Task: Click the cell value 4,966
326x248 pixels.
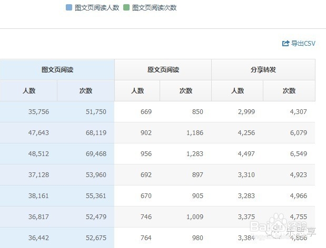Action: pos(298,196)
